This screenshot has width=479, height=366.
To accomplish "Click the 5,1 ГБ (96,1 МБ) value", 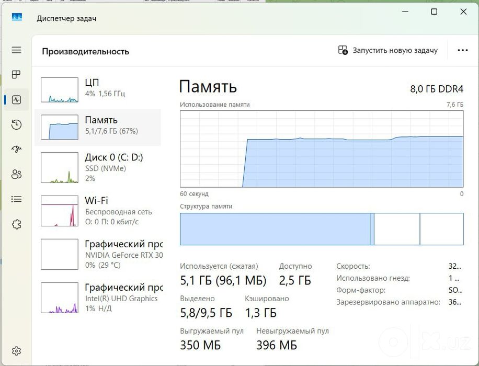I will pos(223,280).
